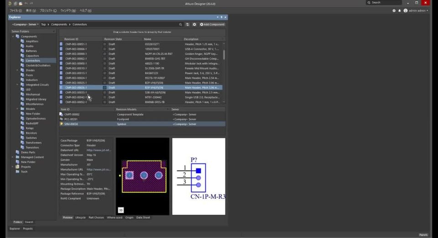Viewport: 438px width, 238px height.
Task: Switch to the Where-used tab
Action: (115, 217)
